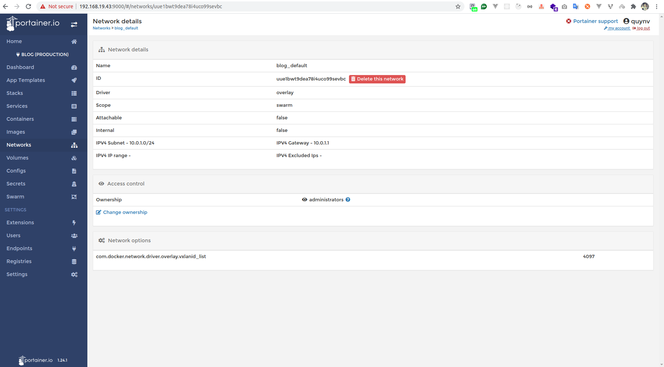
Task: Click the Dashboard gauge icon
Action: click(x=74, y=67)
